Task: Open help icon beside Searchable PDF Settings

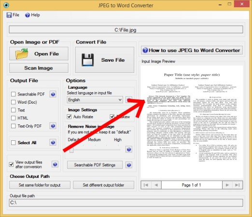Action: (x=129, y=165)
